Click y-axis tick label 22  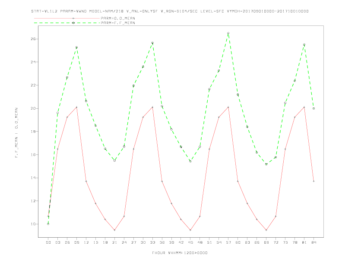pyautogui.click(x=33, y=85)
